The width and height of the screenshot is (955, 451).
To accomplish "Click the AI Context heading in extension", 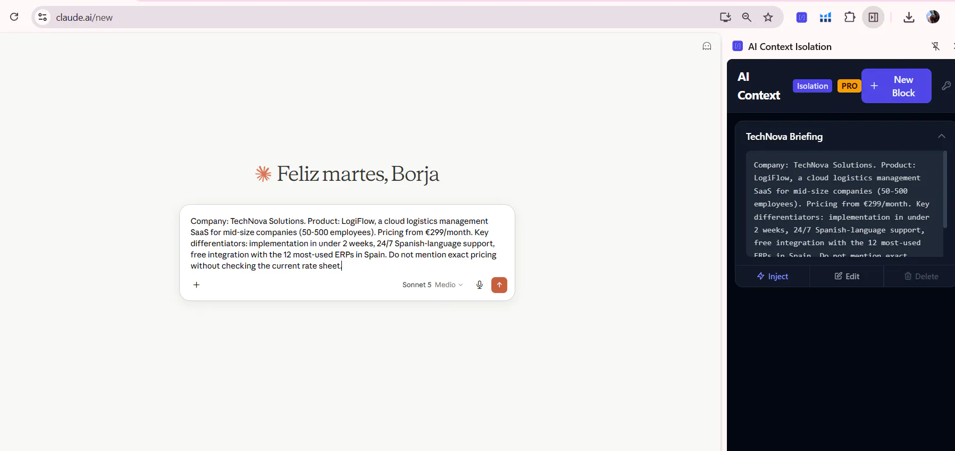I will pos(758,86).
